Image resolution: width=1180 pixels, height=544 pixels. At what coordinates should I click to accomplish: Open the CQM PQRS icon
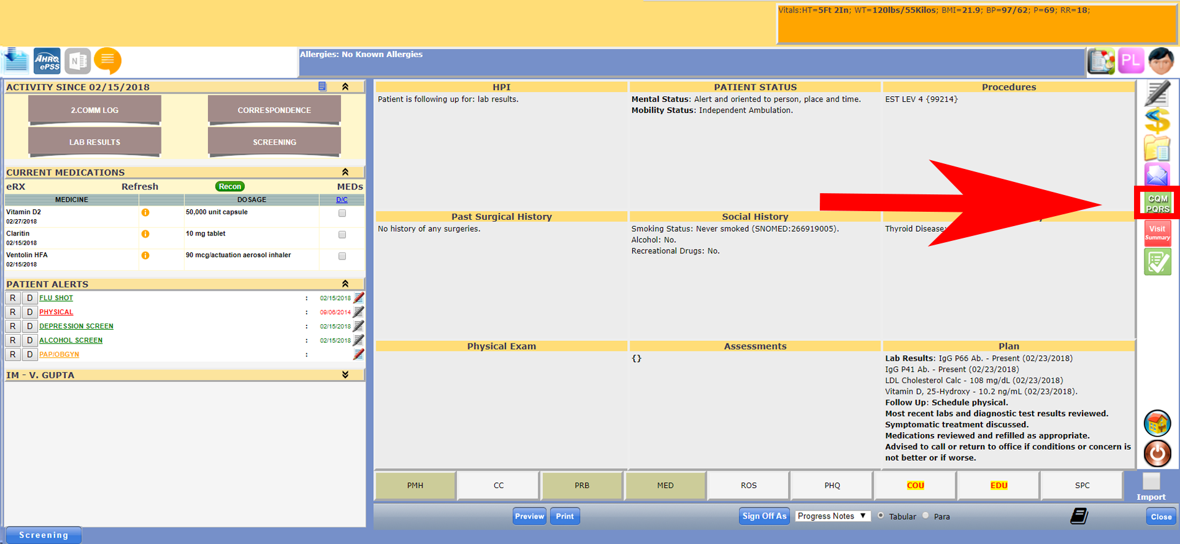point(1157,203)
